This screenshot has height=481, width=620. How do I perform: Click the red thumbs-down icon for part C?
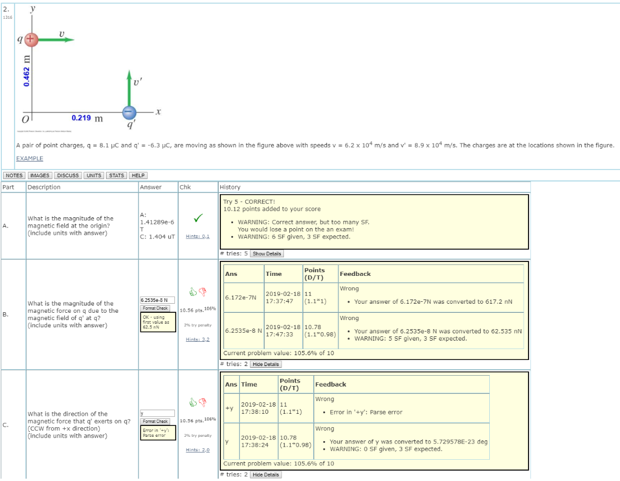coord(202,402)
